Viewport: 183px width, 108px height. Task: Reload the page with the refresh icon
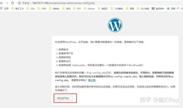(12, 3)
